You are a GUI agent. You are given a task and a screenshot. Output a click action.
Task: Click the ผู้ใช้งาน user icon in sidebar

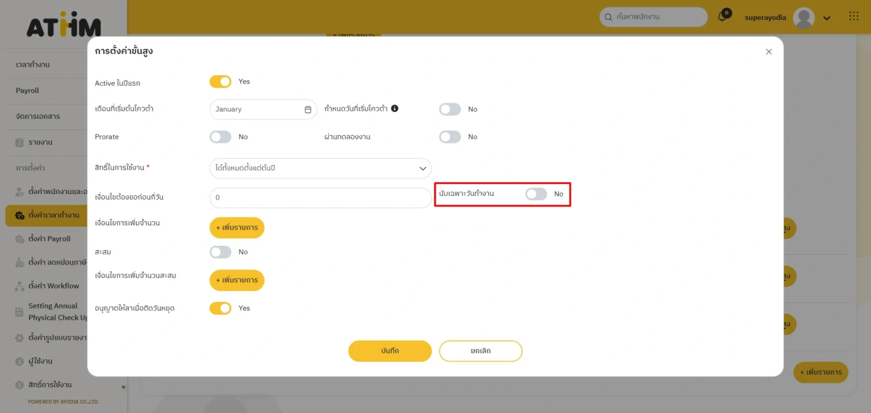19,361
